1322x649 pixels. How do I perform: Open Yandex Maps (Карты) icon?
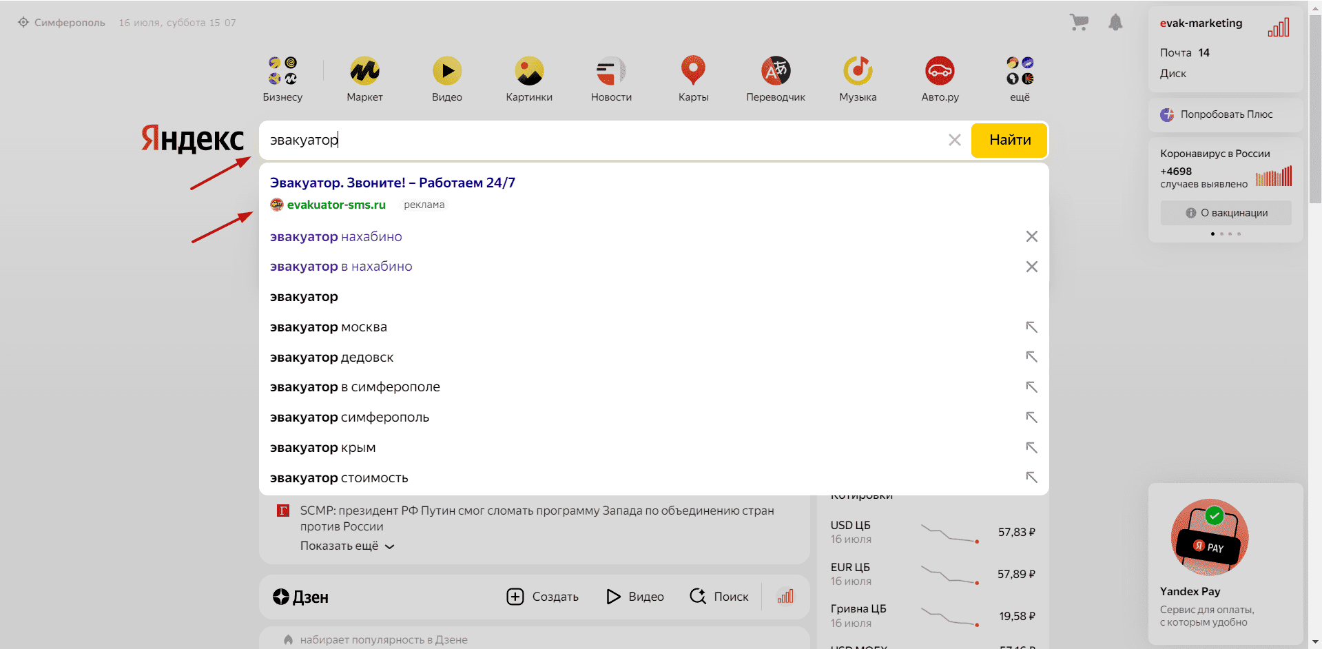point(693,71)
